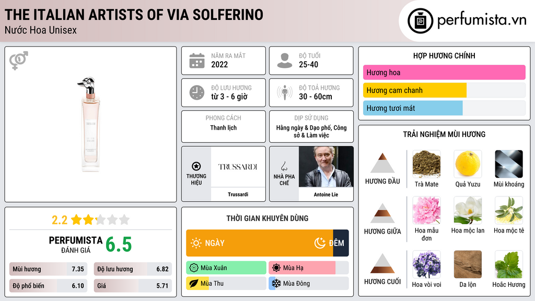
Task: Click the sillage icon for Độ toả hương
Action: click(x=285, y=92)
